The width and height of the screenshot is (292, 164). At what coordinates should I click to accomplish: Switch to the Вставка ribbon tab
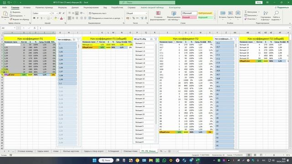27,8
